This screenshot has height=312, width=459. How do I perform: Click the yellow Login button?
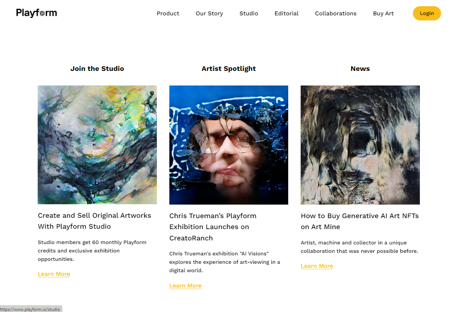point(427,14)
